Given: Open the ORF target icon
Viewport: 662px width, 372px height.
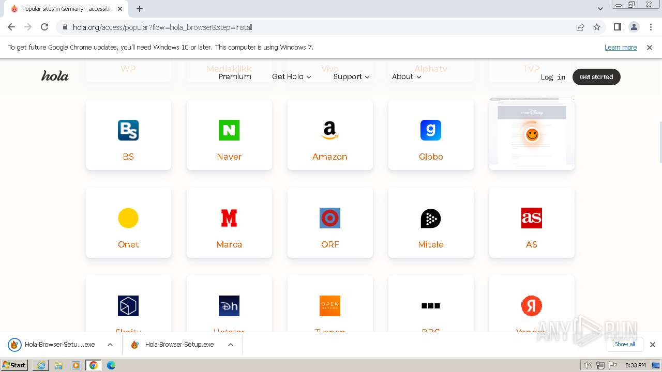Looking at the screenshot, I should pyautogui.click(x=330, y=218).
